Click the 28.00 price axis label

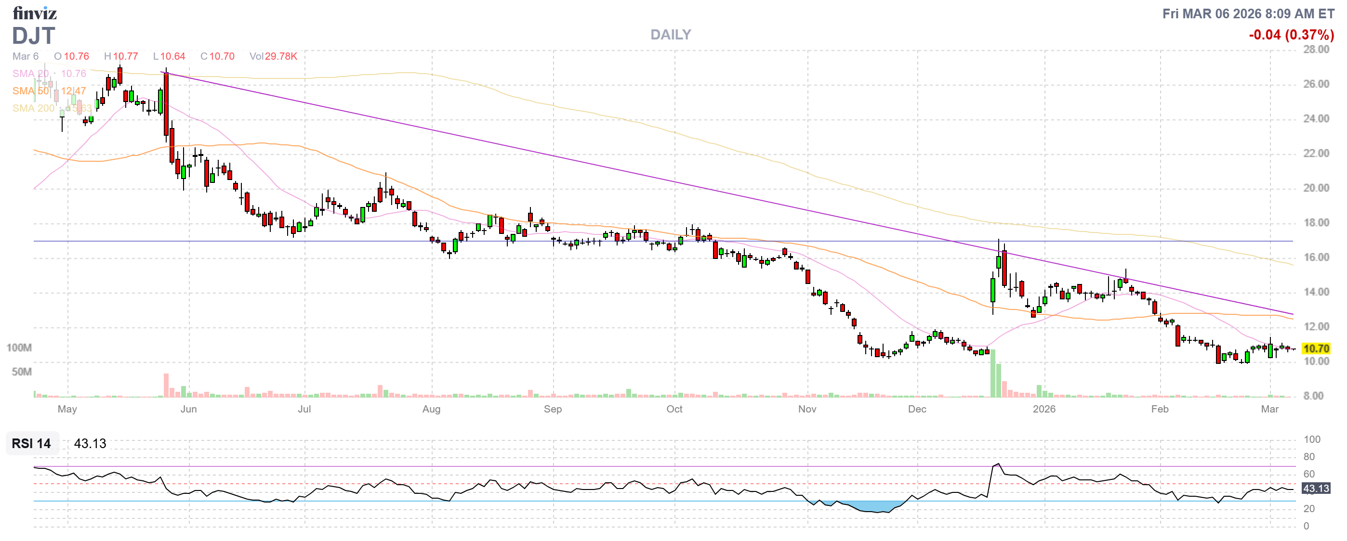point(1316,50)
